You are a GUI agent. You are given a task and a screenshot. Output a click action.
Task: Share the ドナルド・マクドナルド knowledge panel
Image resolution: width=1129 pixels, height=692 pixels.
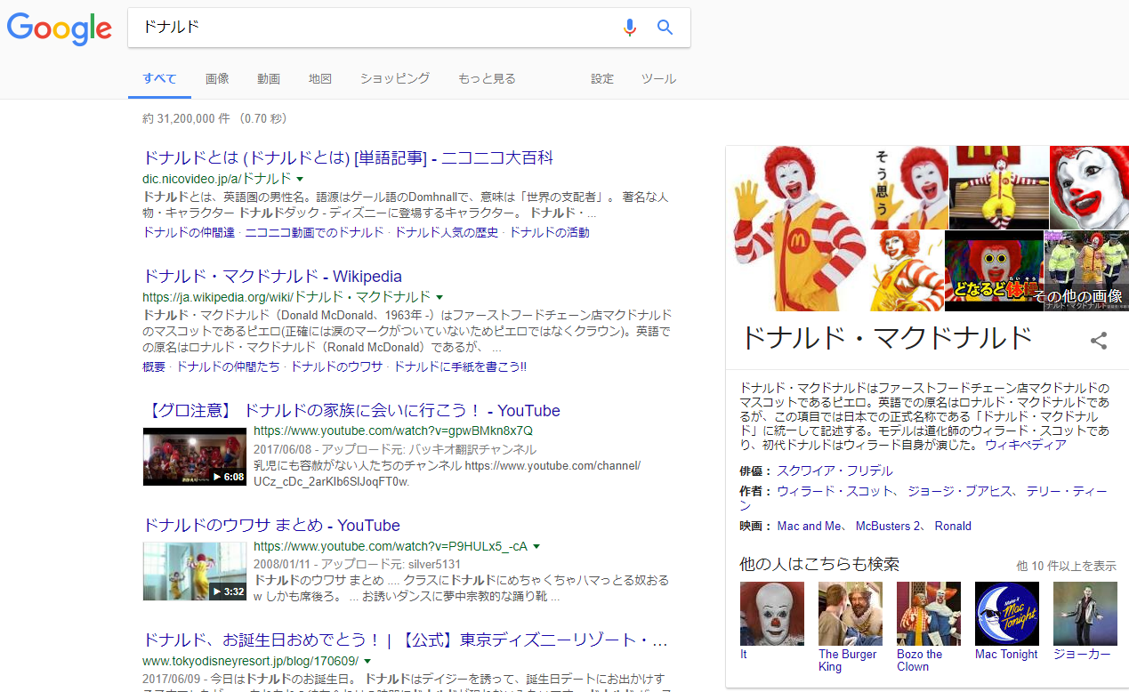tap(1099, 340)
